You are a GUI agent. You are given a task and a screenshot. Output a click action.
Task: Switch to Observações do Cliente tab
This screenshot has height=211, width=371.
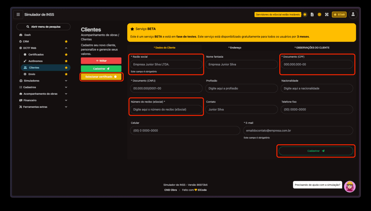tap(312, 48)
